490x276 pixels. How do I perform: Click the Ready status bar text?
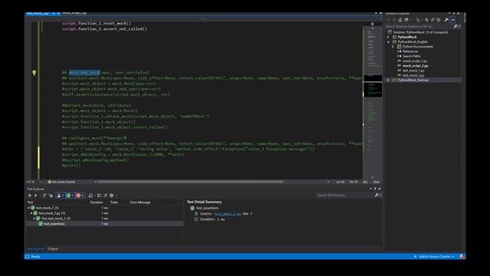click(x=35, y=257)
